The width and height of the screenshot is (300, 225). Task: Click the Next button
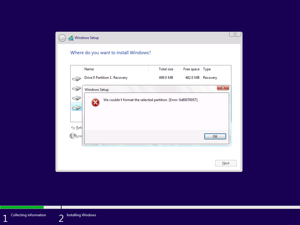(226, 163)
